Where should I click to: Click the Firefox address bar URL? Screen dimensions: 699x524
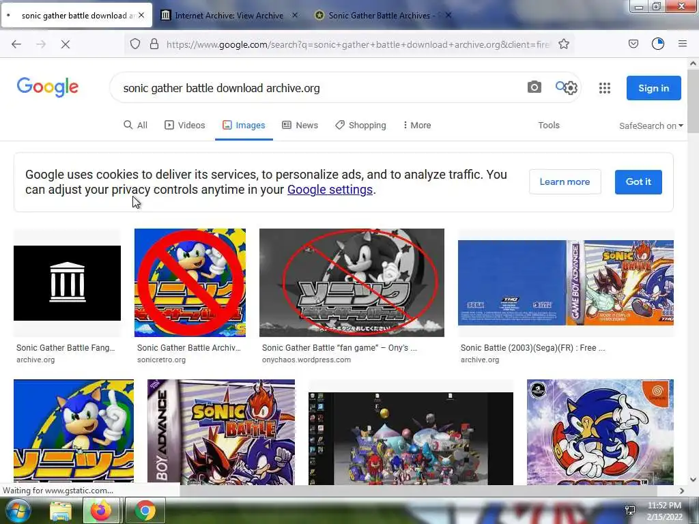point(358,44)
